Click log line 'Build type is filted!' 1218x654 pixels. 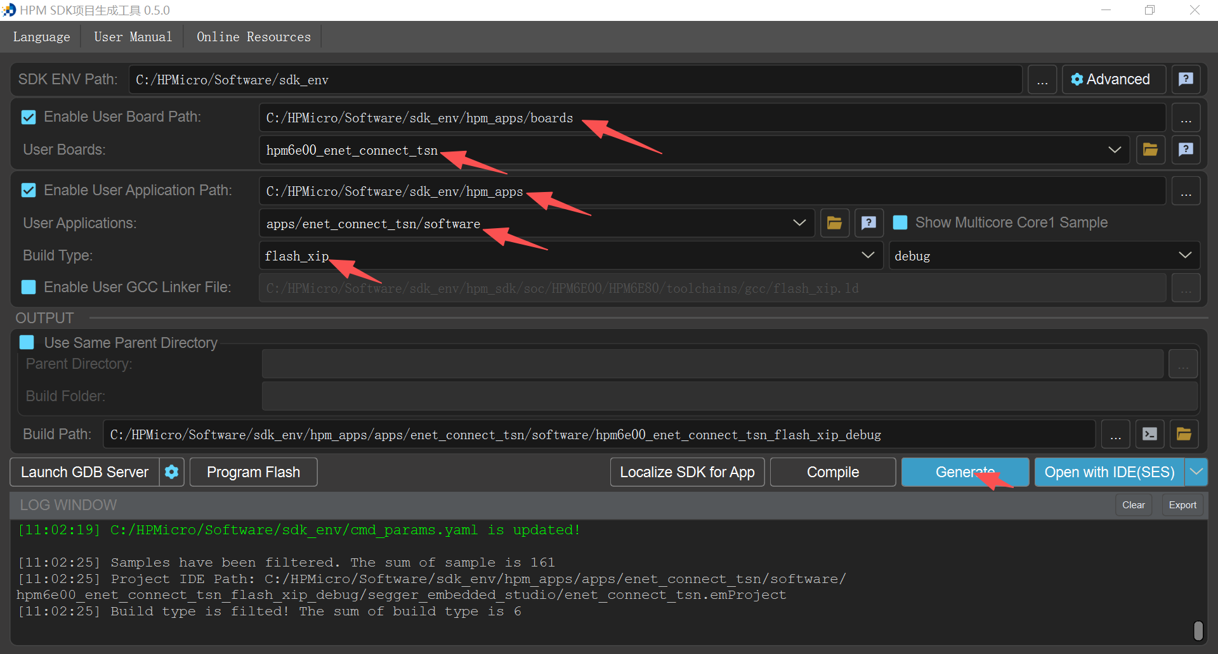pyautogui.click(x=270, y=611)
